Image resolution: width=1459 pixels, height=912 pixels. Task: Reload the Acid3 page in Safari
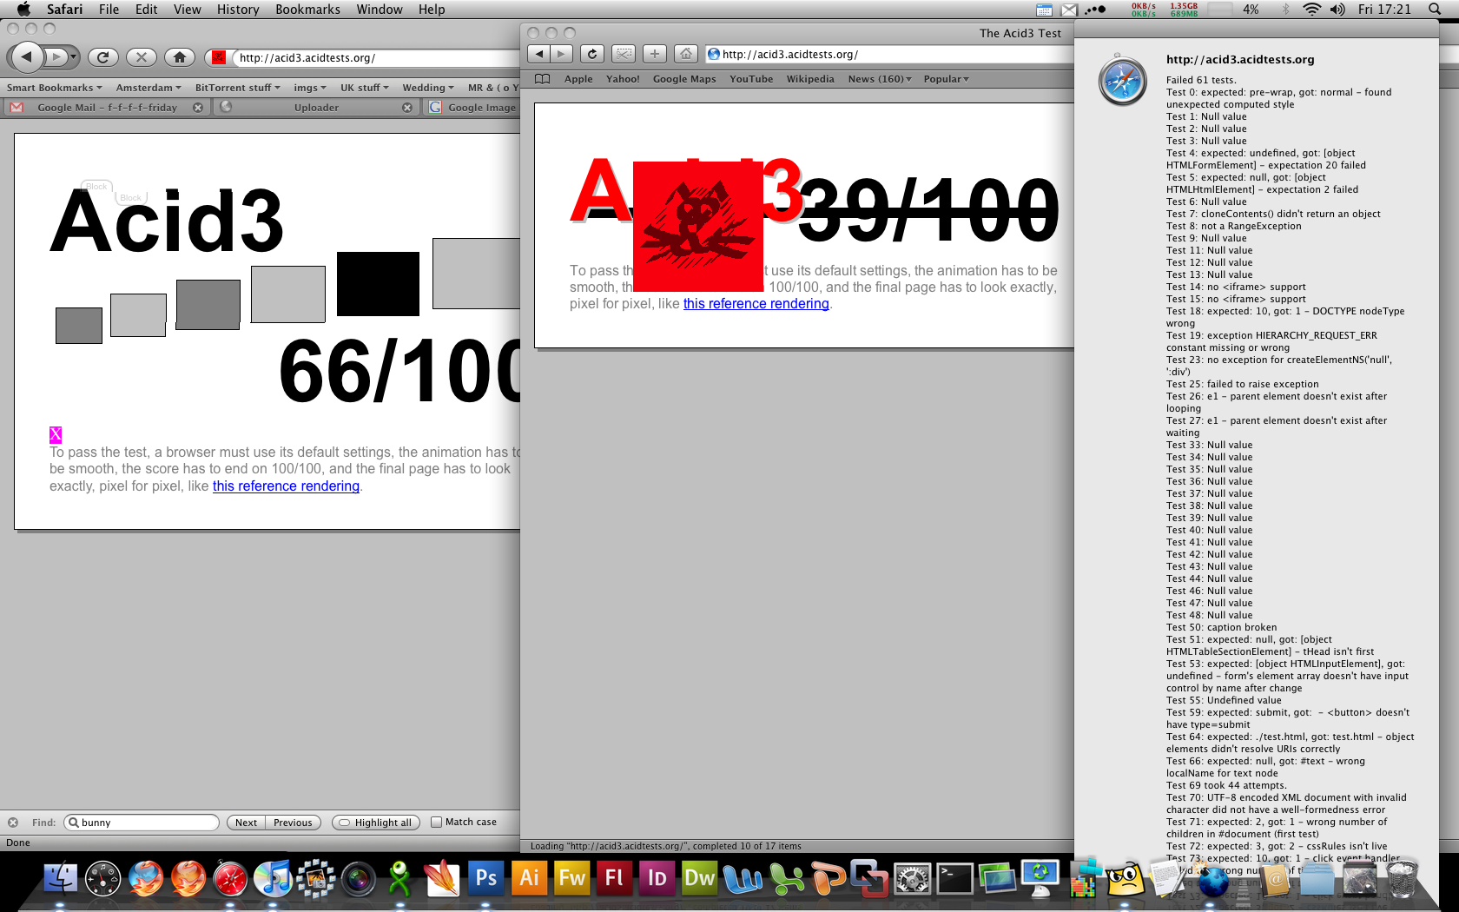coord(592,54)
